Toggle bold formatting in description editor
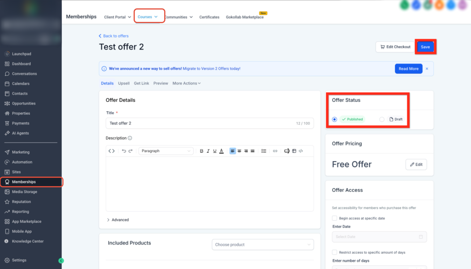 [201, 151]
